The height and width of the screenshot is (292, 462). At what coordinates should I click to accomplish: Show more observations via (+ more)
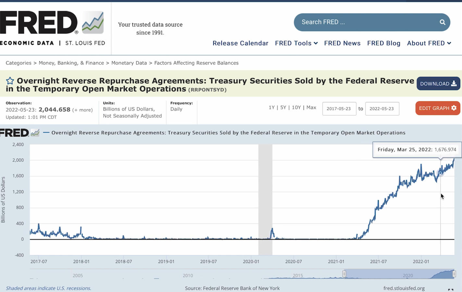coord(82,110)
